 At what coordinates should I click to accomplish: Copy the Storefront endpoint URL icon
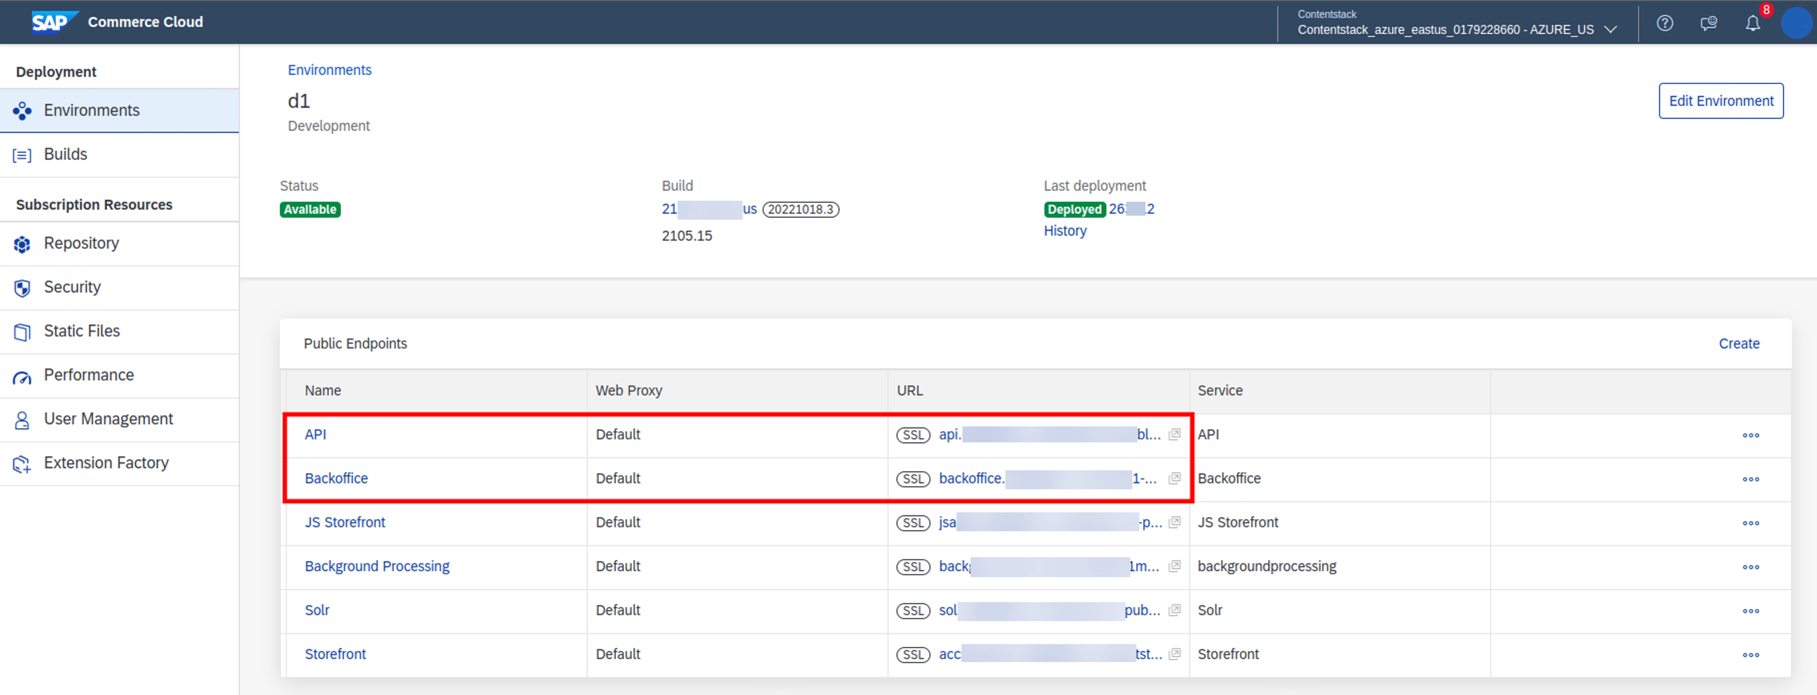click(x=1174, y=654)
